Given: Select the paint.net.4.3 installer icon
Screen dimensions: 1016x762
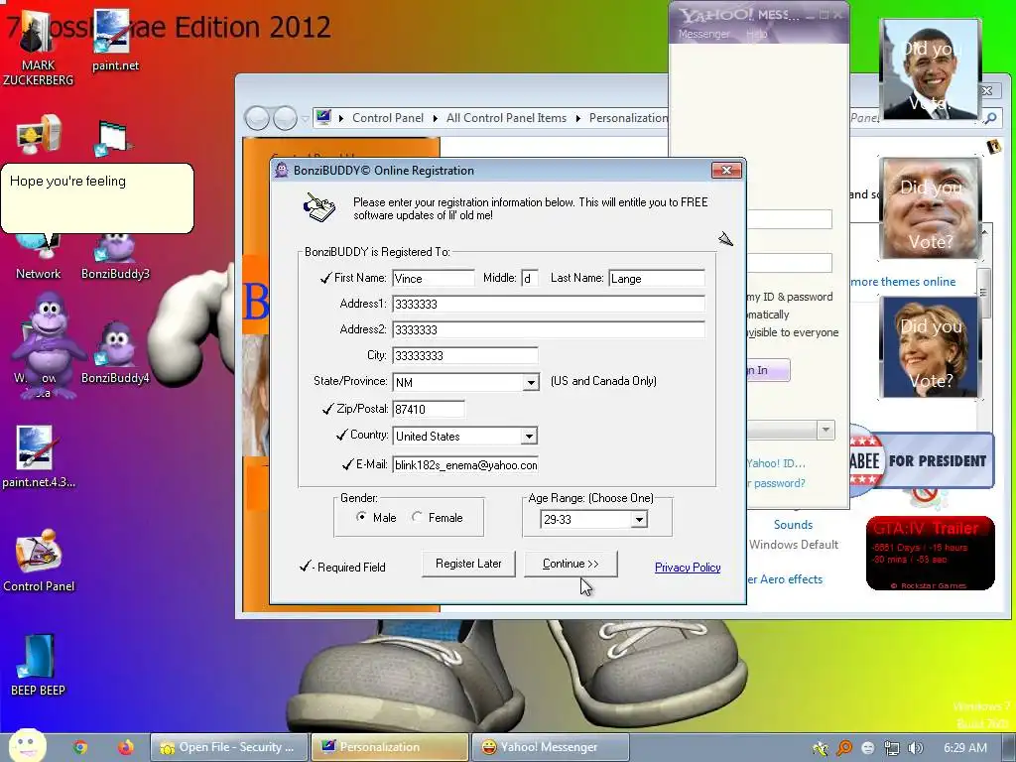Looking at the screenshot, I should point(39,456).
